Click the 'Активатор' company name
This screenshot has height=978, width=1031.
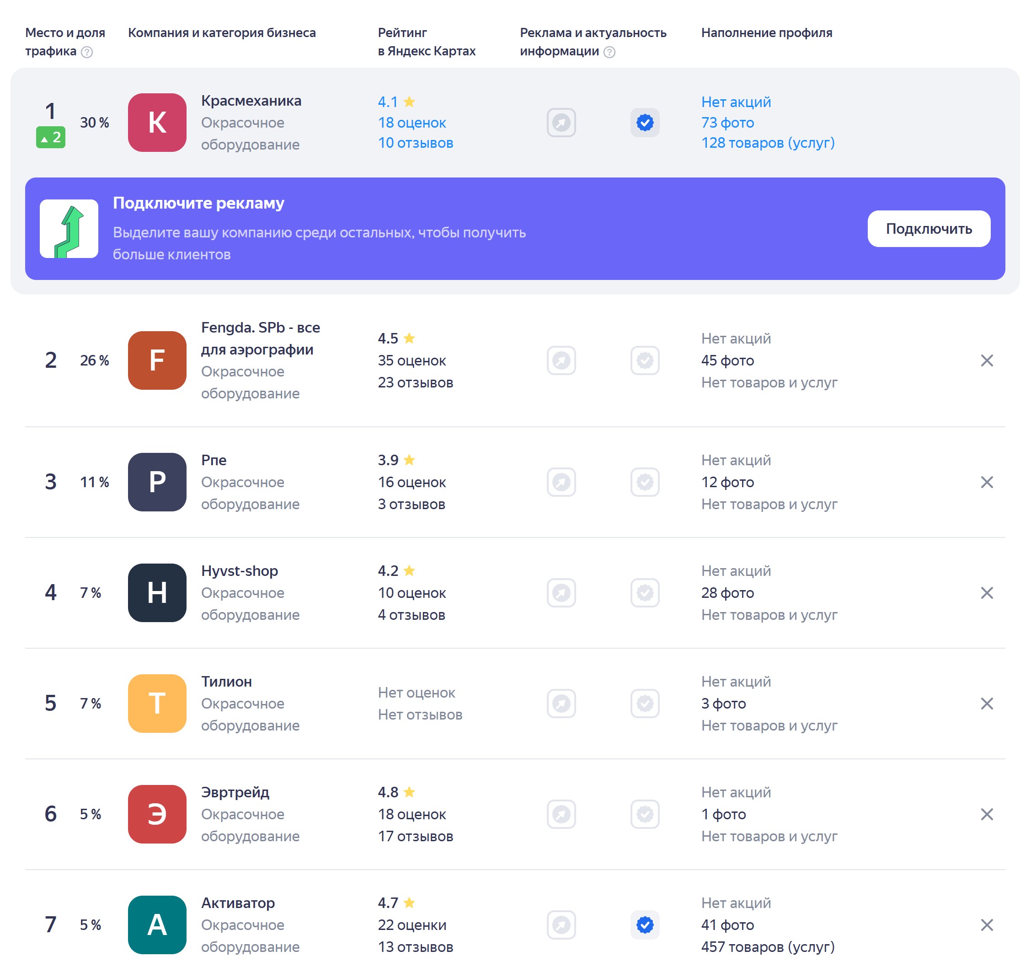click(238, 903)
